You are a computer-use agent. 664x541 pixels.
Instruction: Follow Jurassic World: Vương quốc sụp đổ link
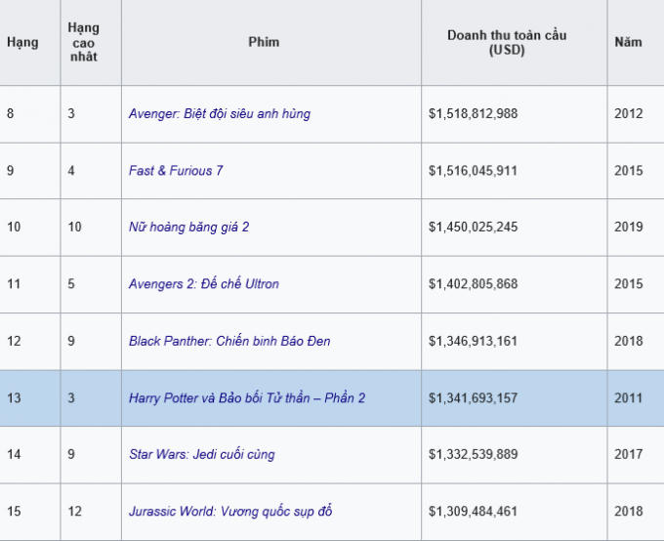pos(236,511)
